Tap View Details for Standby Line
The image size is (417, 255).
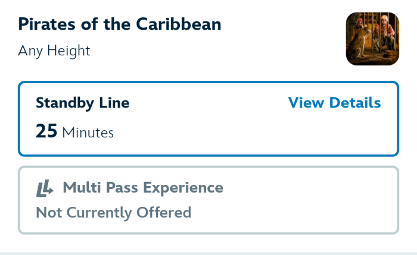(x=334, y=103)
